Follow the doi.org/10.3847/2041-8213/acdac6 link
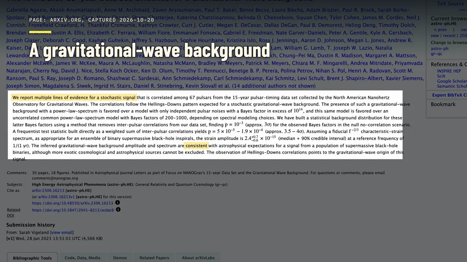 [73, 210]
